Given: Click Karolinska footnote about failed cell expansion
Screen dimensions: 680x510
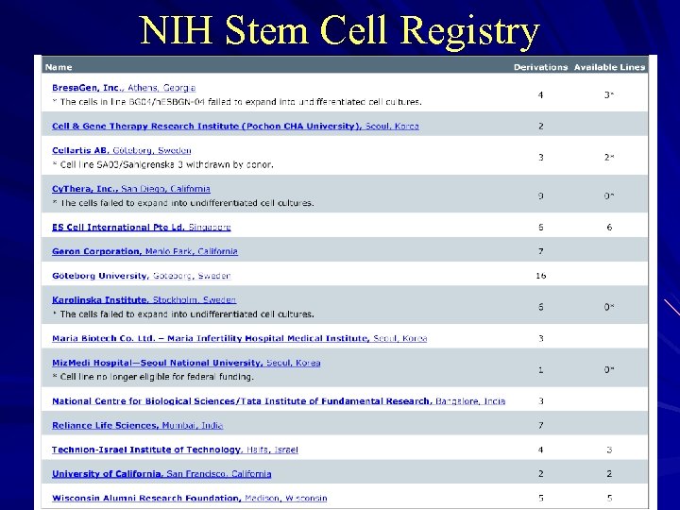Looking at the screenshot, I should tap(182, 314).
